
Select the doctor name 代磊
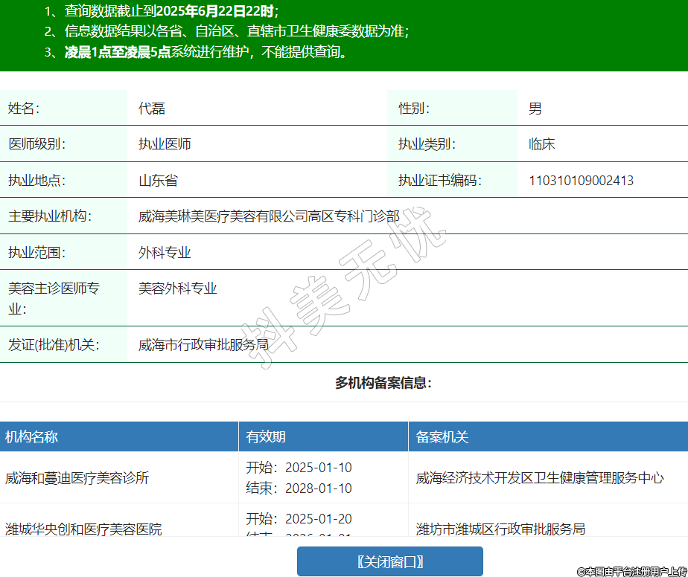coord(152,109)
